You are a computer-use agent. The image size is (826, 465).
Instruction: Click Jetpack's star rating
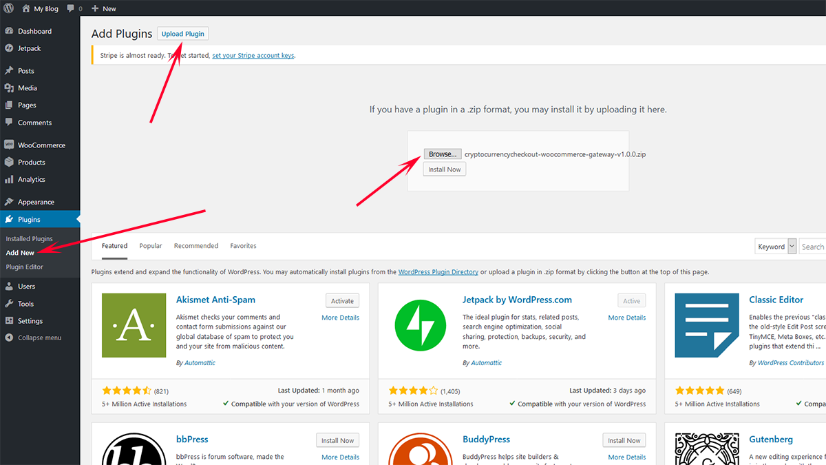pos(413,391)
